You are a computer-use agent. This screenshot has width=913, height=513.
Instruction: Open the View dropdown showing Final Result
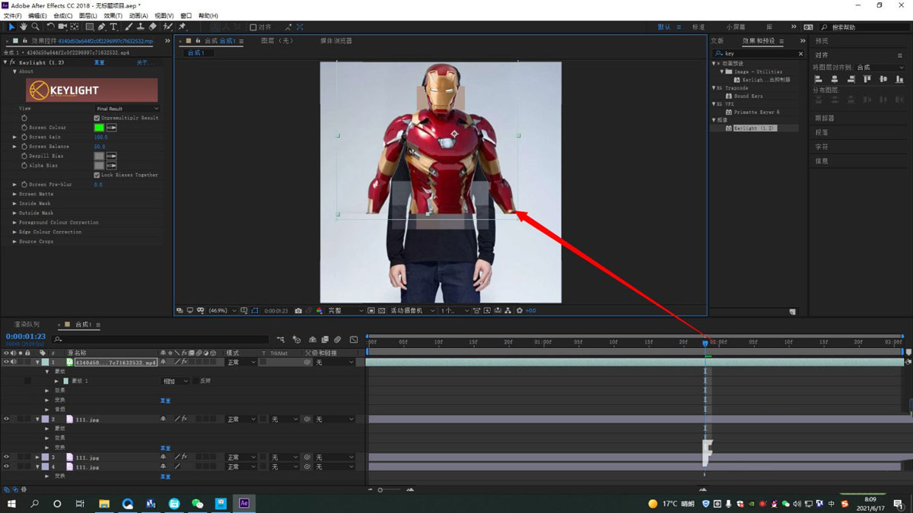click(127, 109)
